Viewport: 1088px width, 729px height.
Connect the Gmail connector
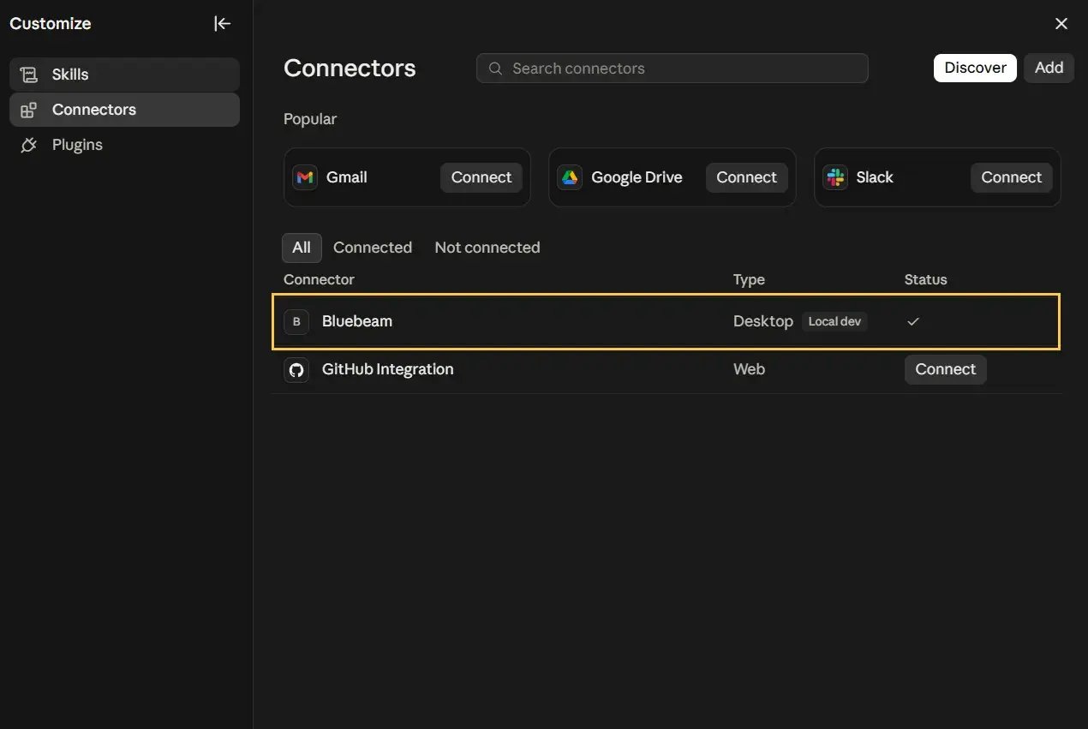pyautogui.click(x=481, y=177)
